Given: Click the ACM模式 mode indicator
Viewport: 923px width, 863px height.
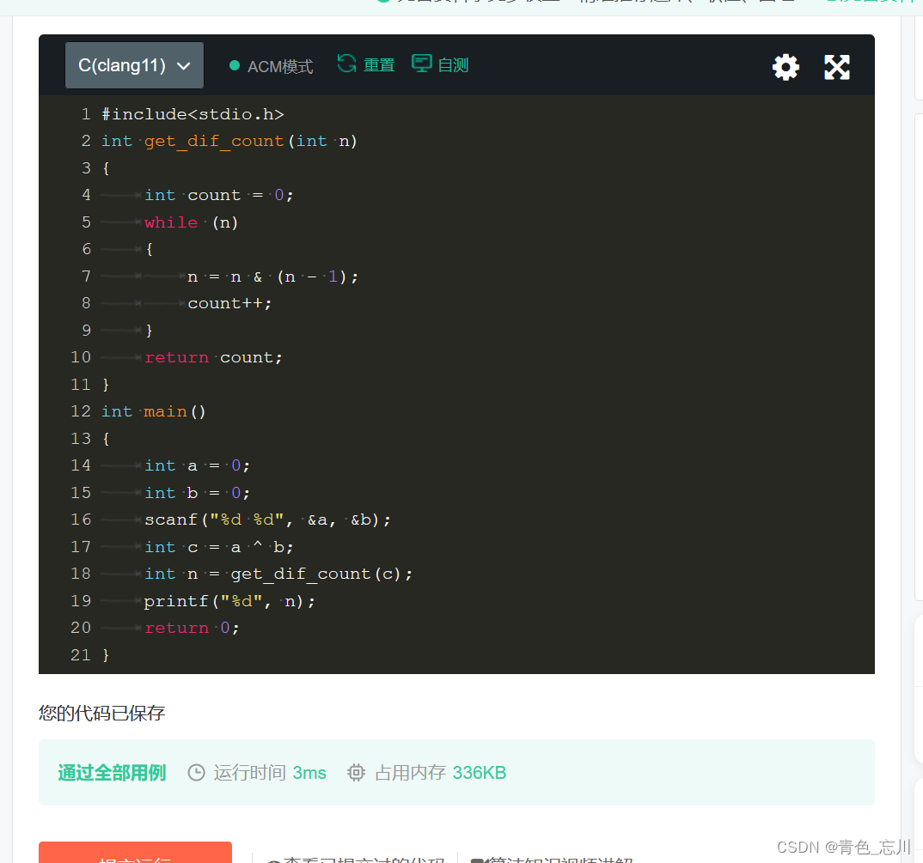Looking at the screenshot, I should coord(272,66).
